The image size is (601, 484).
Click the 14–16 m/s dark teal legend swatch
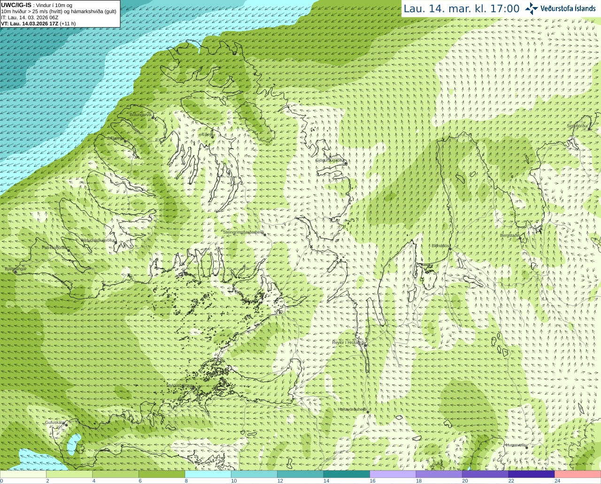point(347,474)
